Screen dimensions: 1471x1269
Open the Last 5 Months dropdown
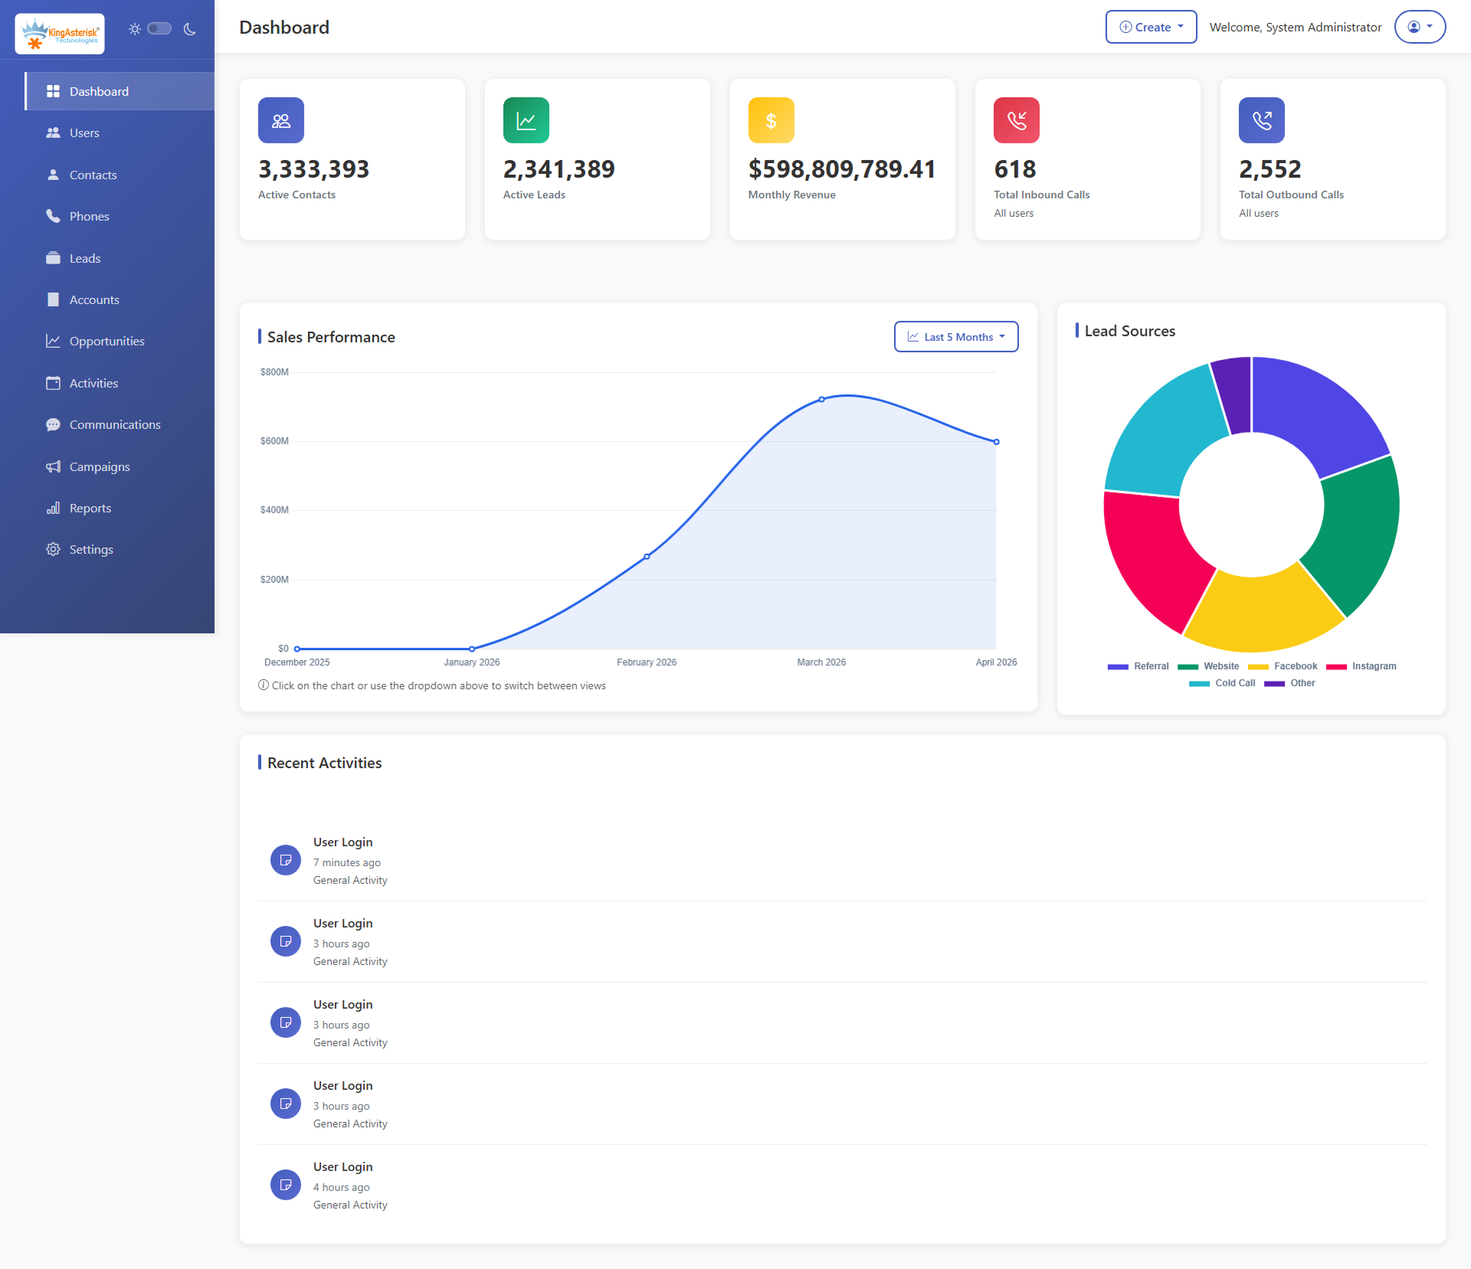[x=955, y=336]
